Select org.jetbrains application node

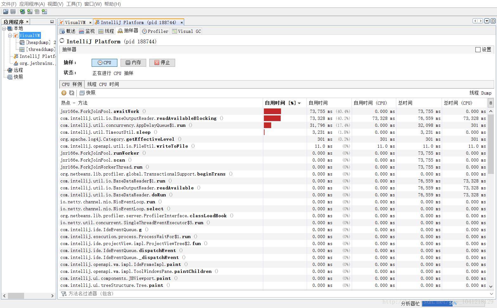35,63
